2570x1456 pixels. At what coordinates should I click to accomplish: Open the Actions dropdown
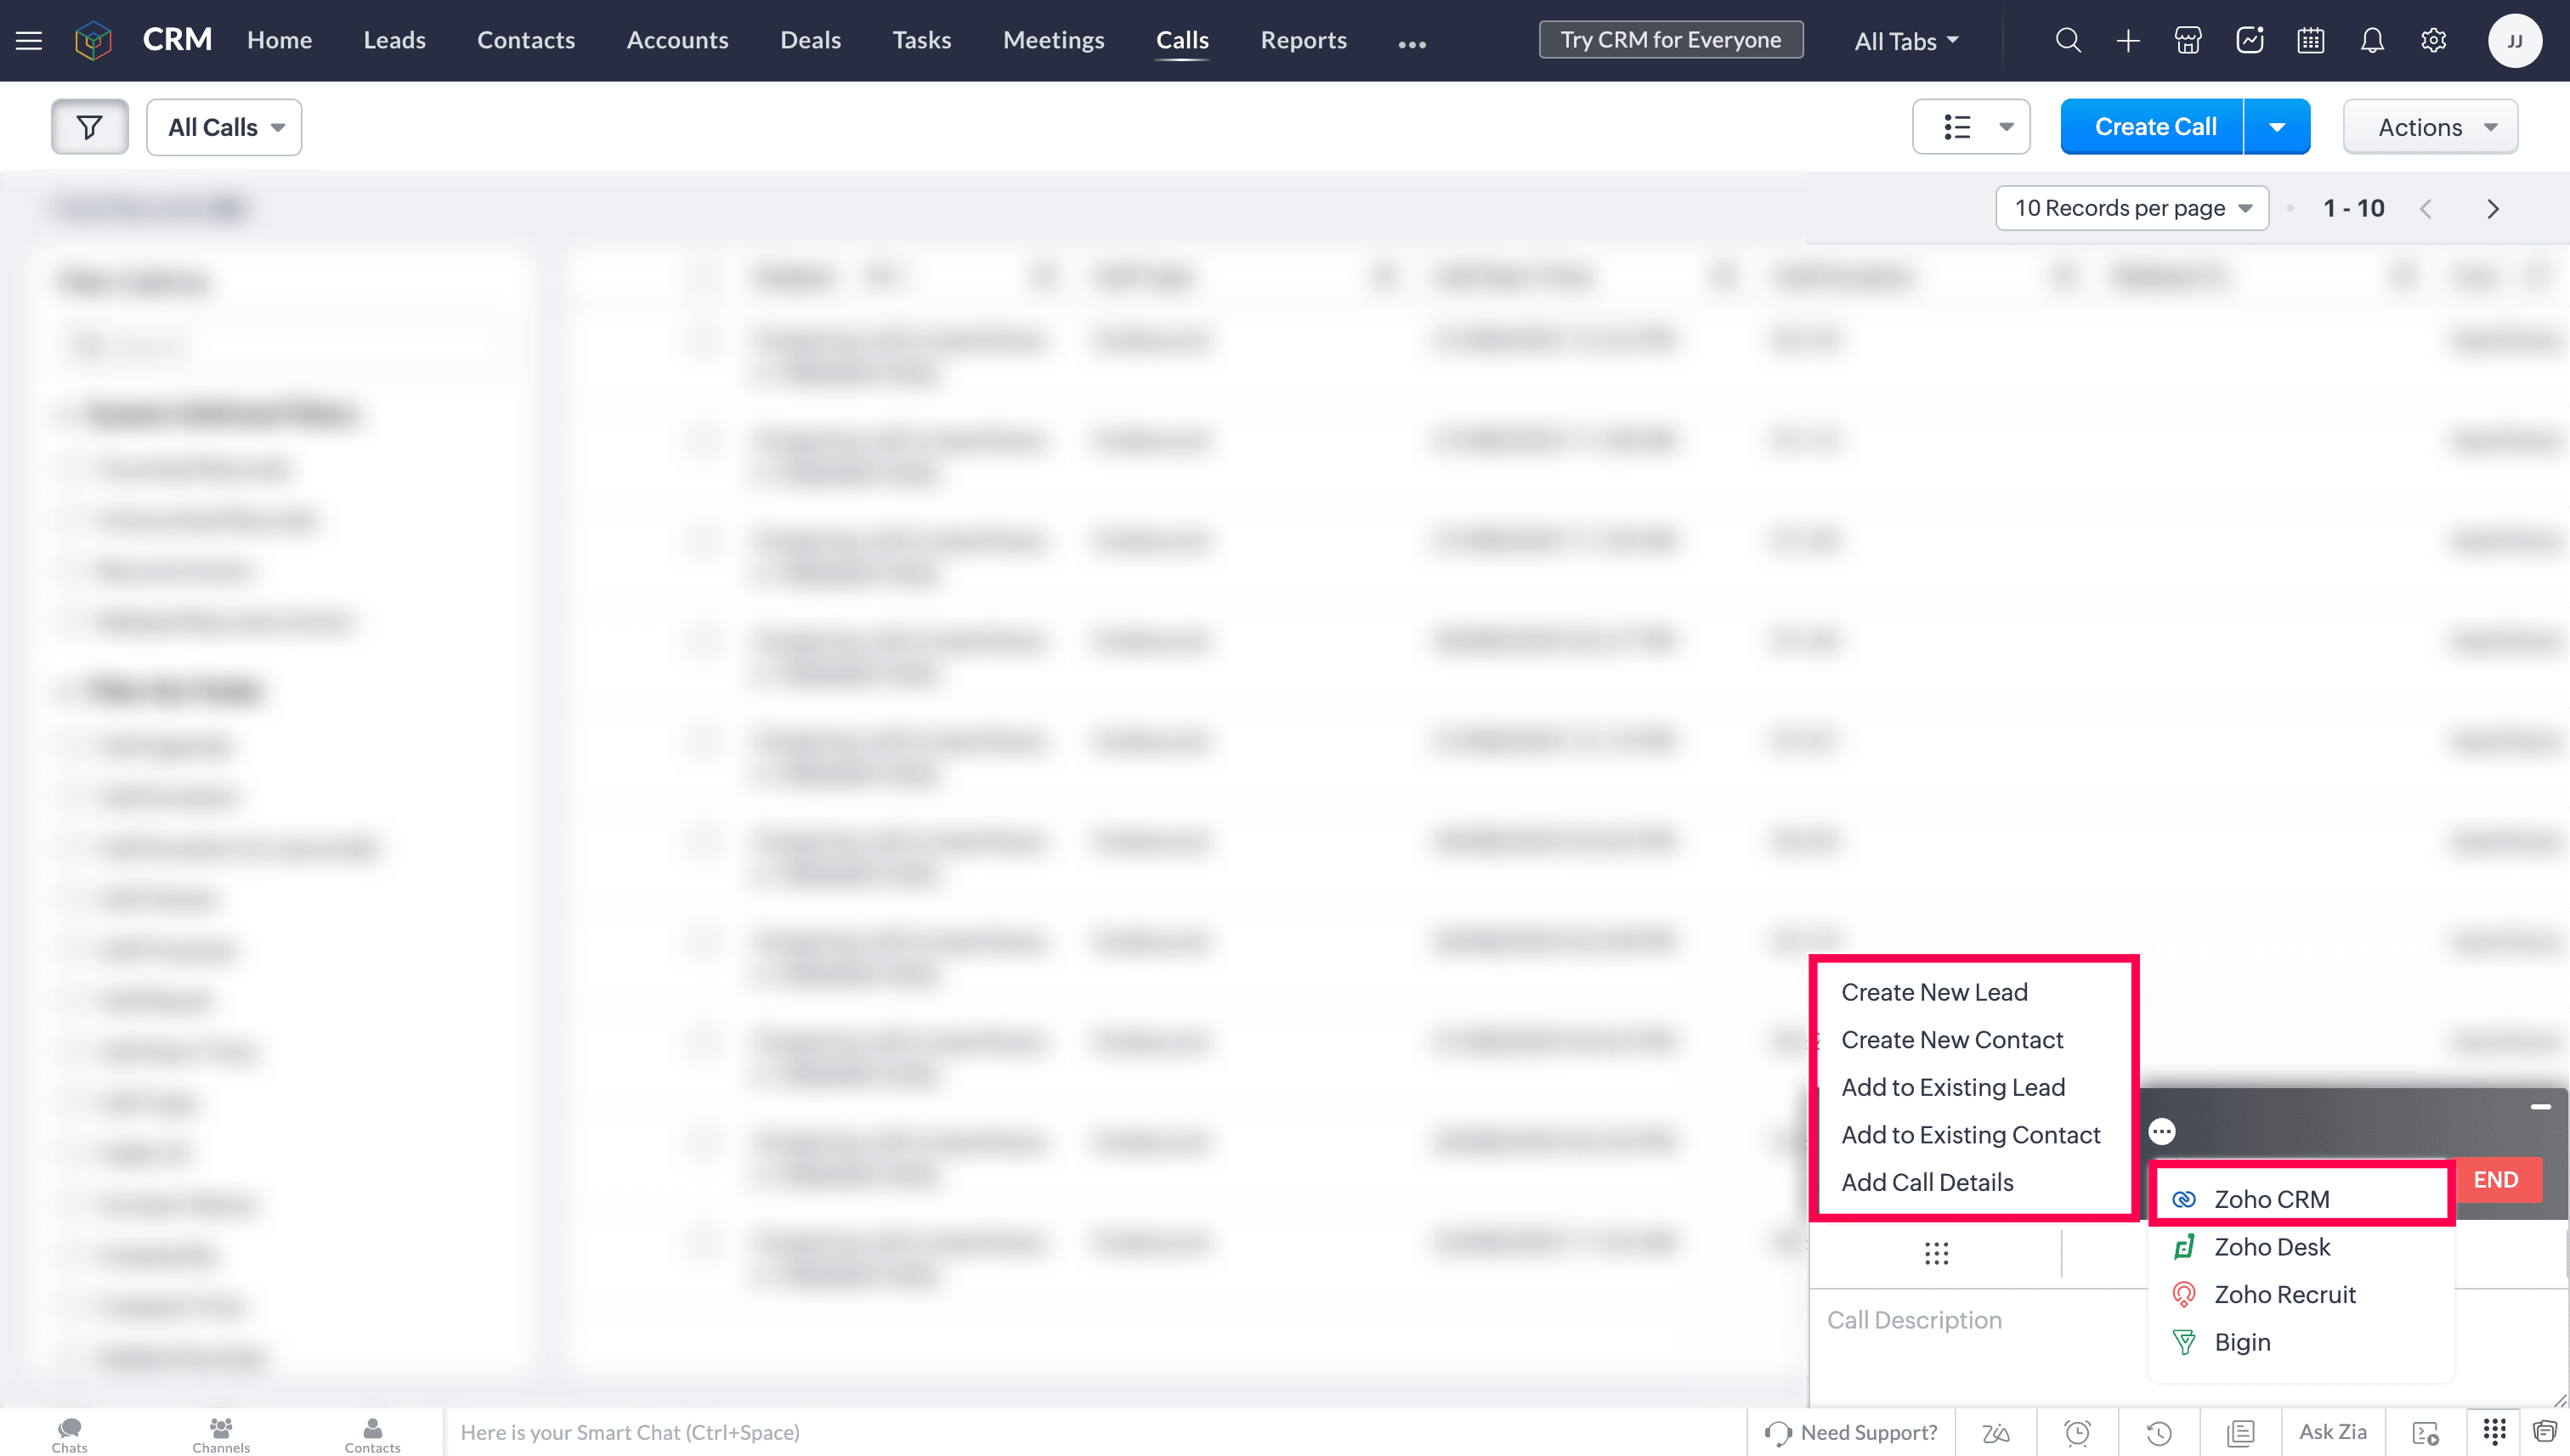[2430, 127]
